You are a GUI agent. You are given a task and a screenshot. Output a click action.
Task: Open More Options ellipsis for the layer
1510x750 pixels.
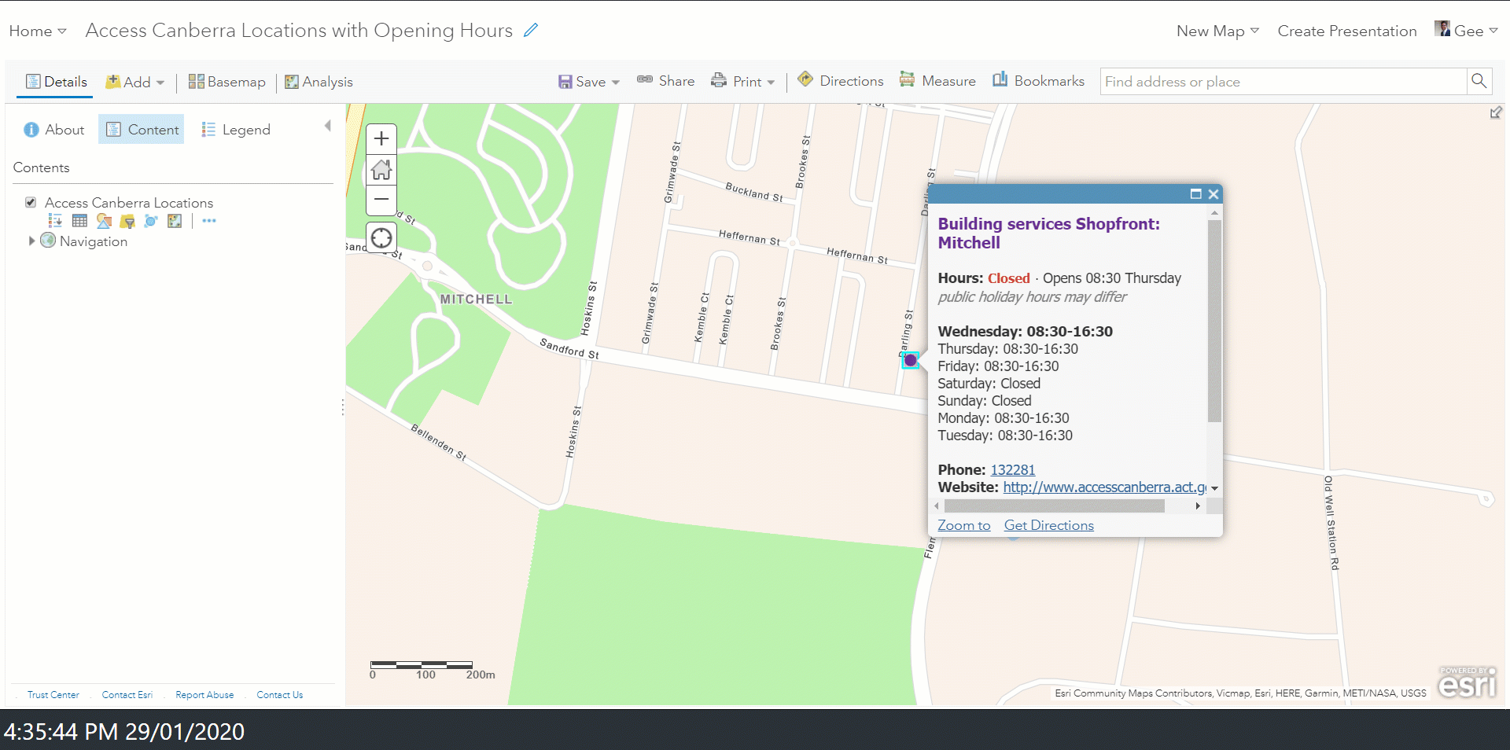pyautogui.click(x=208, y=221)
